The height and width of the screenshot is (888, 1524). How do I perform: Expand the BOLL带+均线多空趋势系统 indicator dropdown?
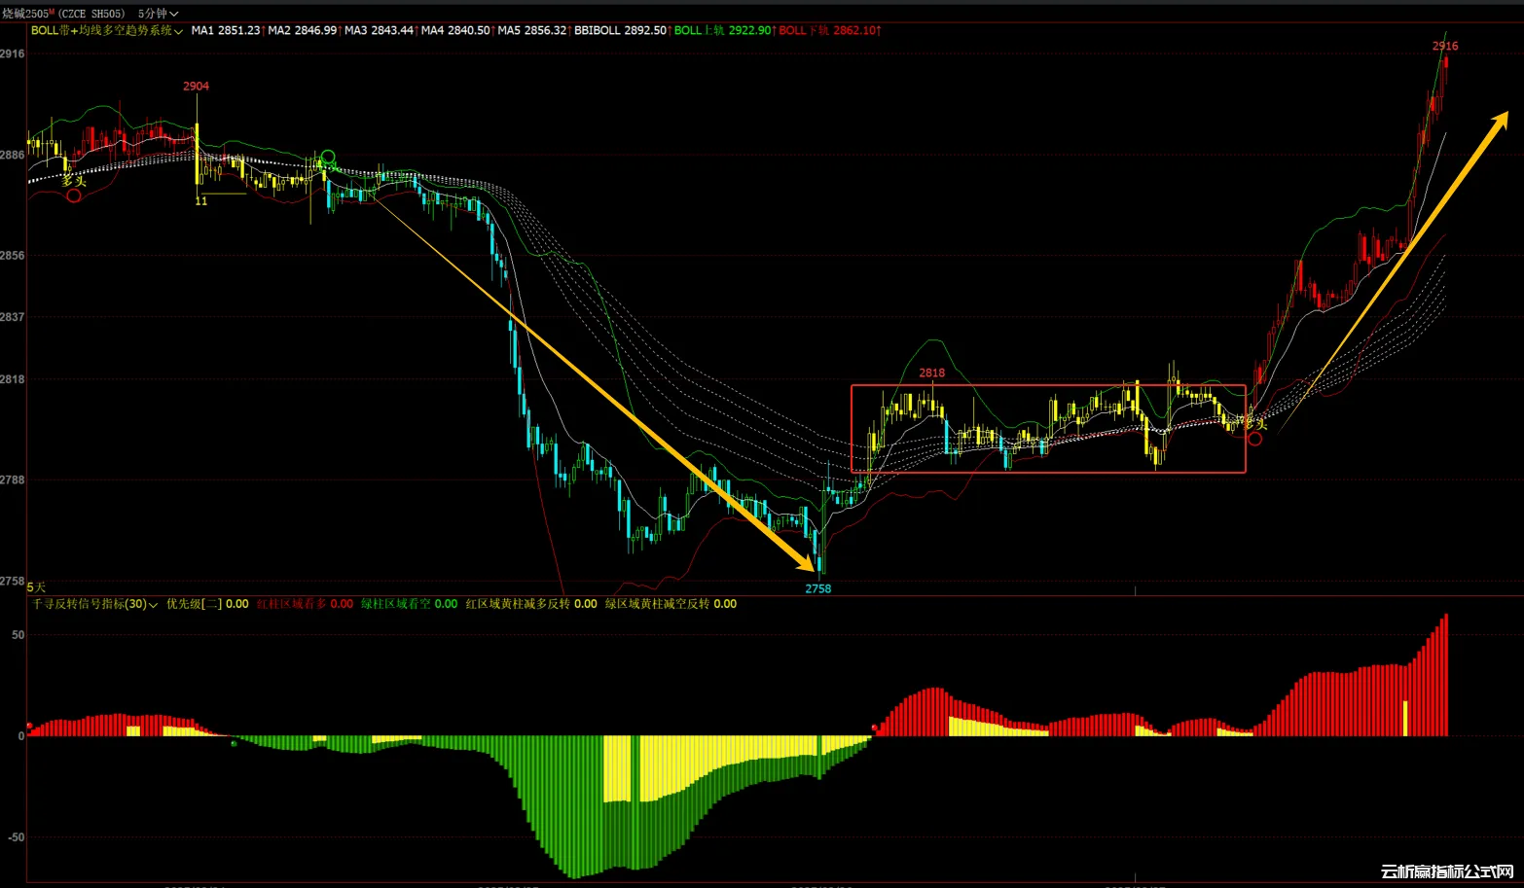107,31
